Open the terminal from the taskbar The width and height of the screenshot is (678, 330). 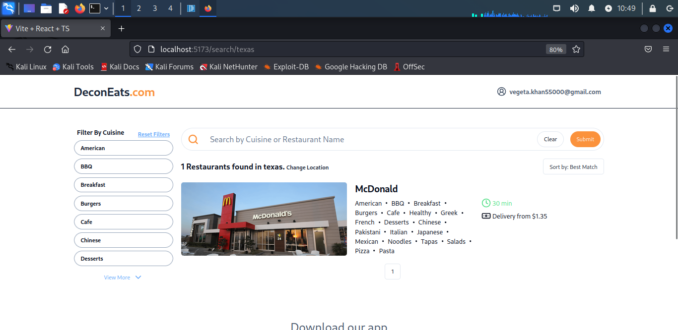click(95, 8)
